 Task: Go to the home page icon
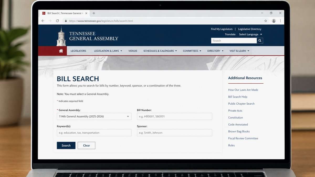tap(61, 51)
